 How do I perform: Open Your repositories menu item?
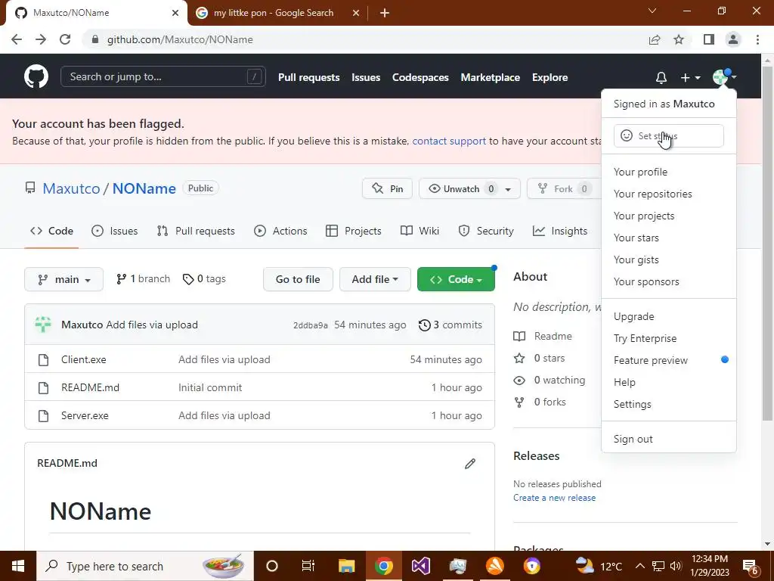pos(652,194)
